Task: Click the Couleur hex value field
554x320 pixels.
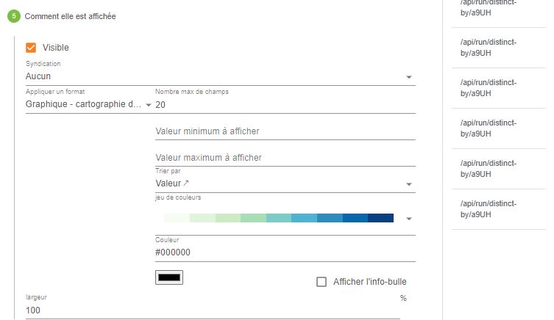Action: [x=285, y=252]
